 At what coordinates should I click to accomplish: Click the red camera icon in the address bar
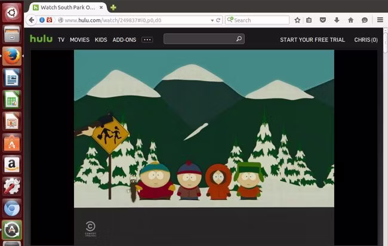(50, 20)
